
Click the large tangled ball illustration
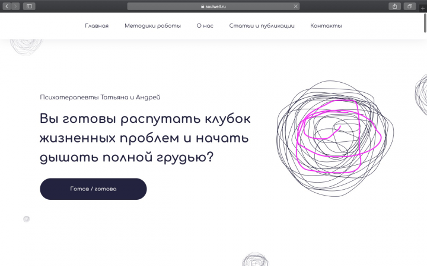[x=335, y=138]
